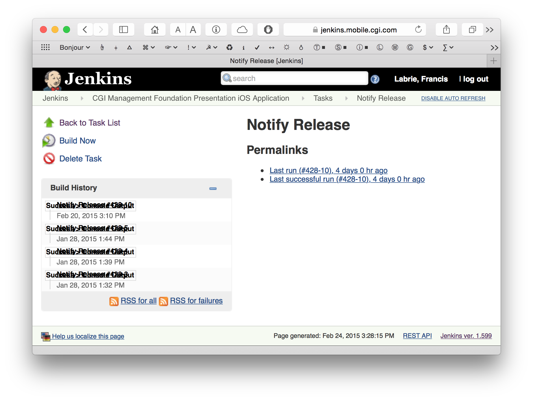Reload the page with the refresh icon
Image resolution: width=533 pixels, height=401 pixels.
(x=418, y=30)
